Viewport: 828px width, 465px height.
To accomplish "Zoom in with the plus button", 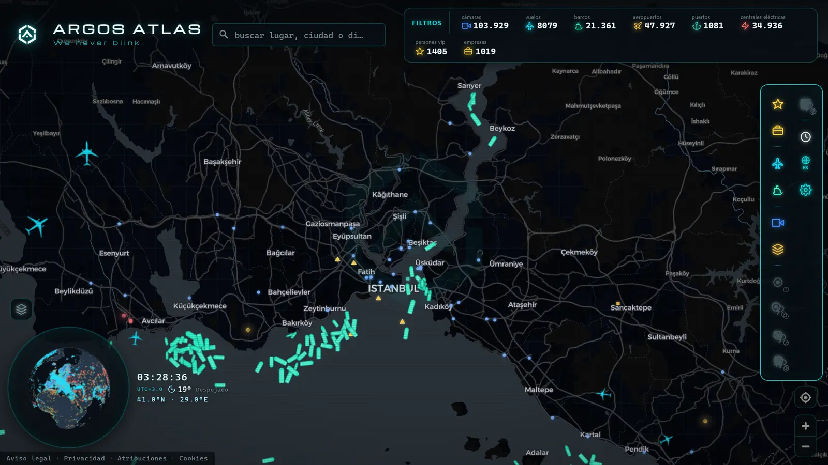I will click(805, 426).
